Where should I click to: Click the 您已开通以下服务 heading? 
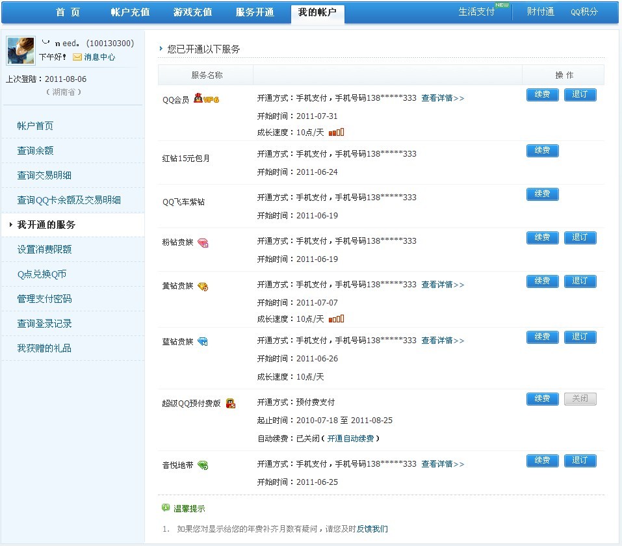[203, 49]
